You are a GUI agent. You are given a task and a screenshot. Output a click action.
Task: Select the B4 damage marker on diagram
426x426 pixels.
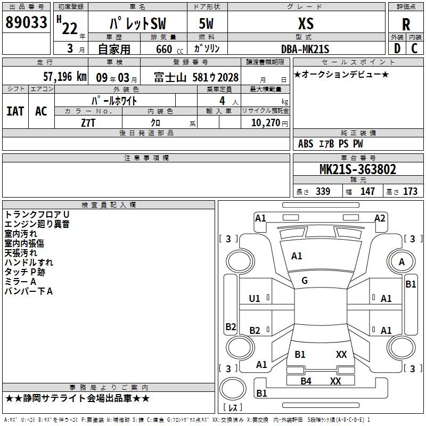point(306,381)
